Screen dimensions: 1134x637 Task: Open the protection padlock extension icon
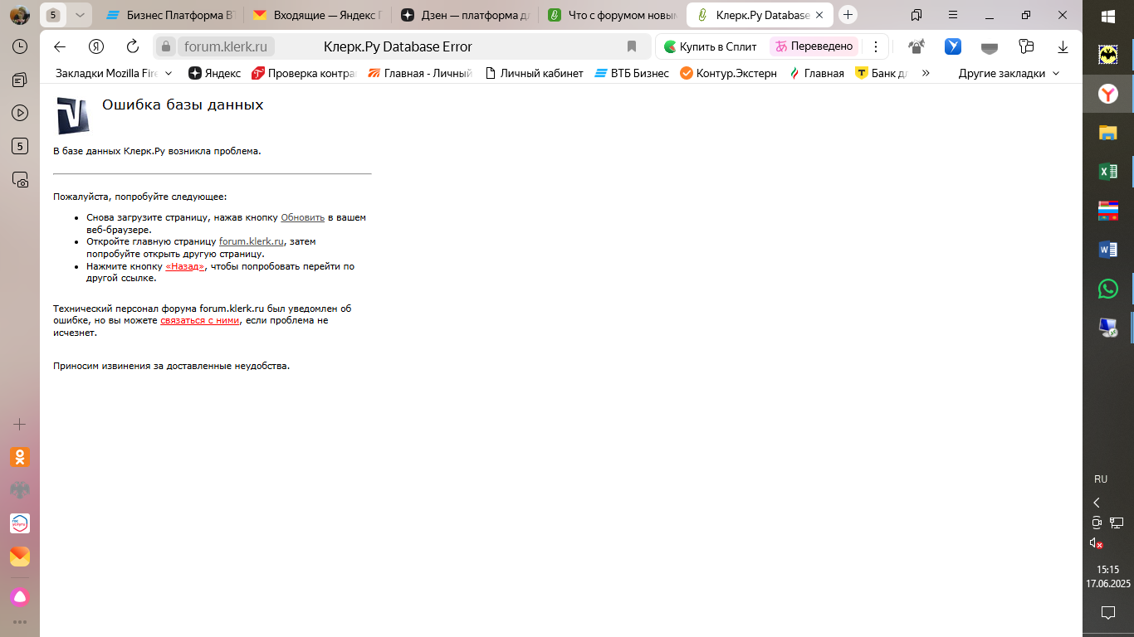pyautogui.click(x=916, y=47)
